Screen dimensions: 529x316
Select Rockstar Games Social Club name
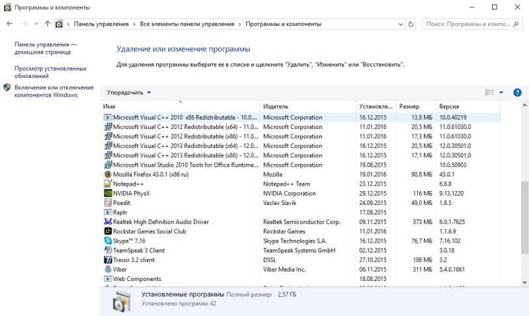[x=149, y=231]
